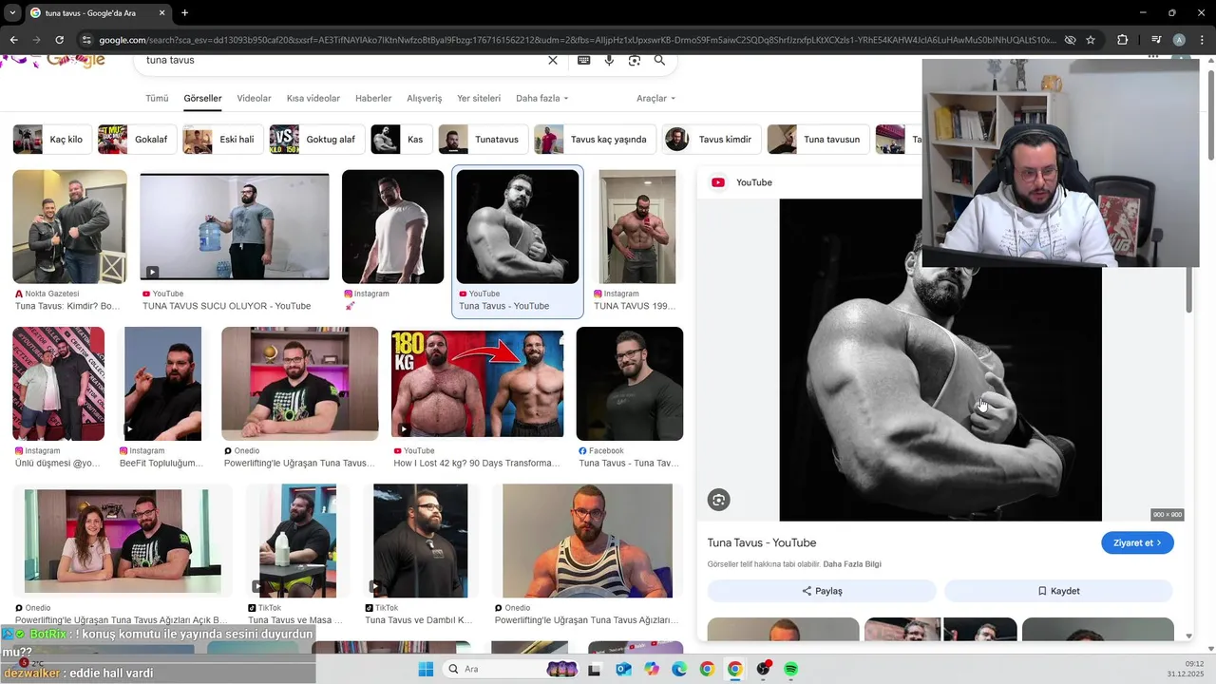The image size is (1216, 684).
Task: Open the Alışveriş tab
Action: pos(425,98)
